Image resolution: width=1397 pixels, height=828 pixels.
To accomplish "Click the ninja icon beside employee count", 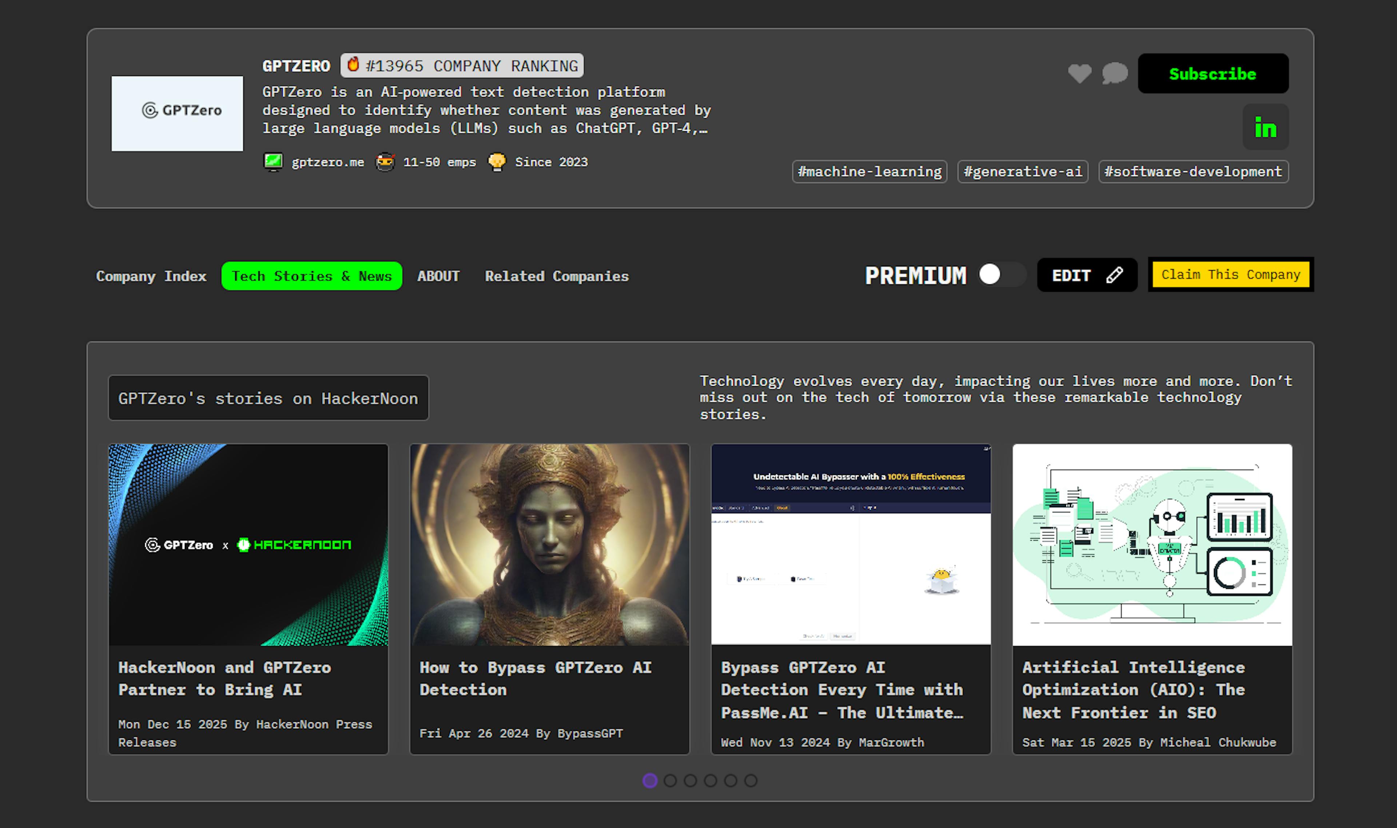I will coord(386,162).
